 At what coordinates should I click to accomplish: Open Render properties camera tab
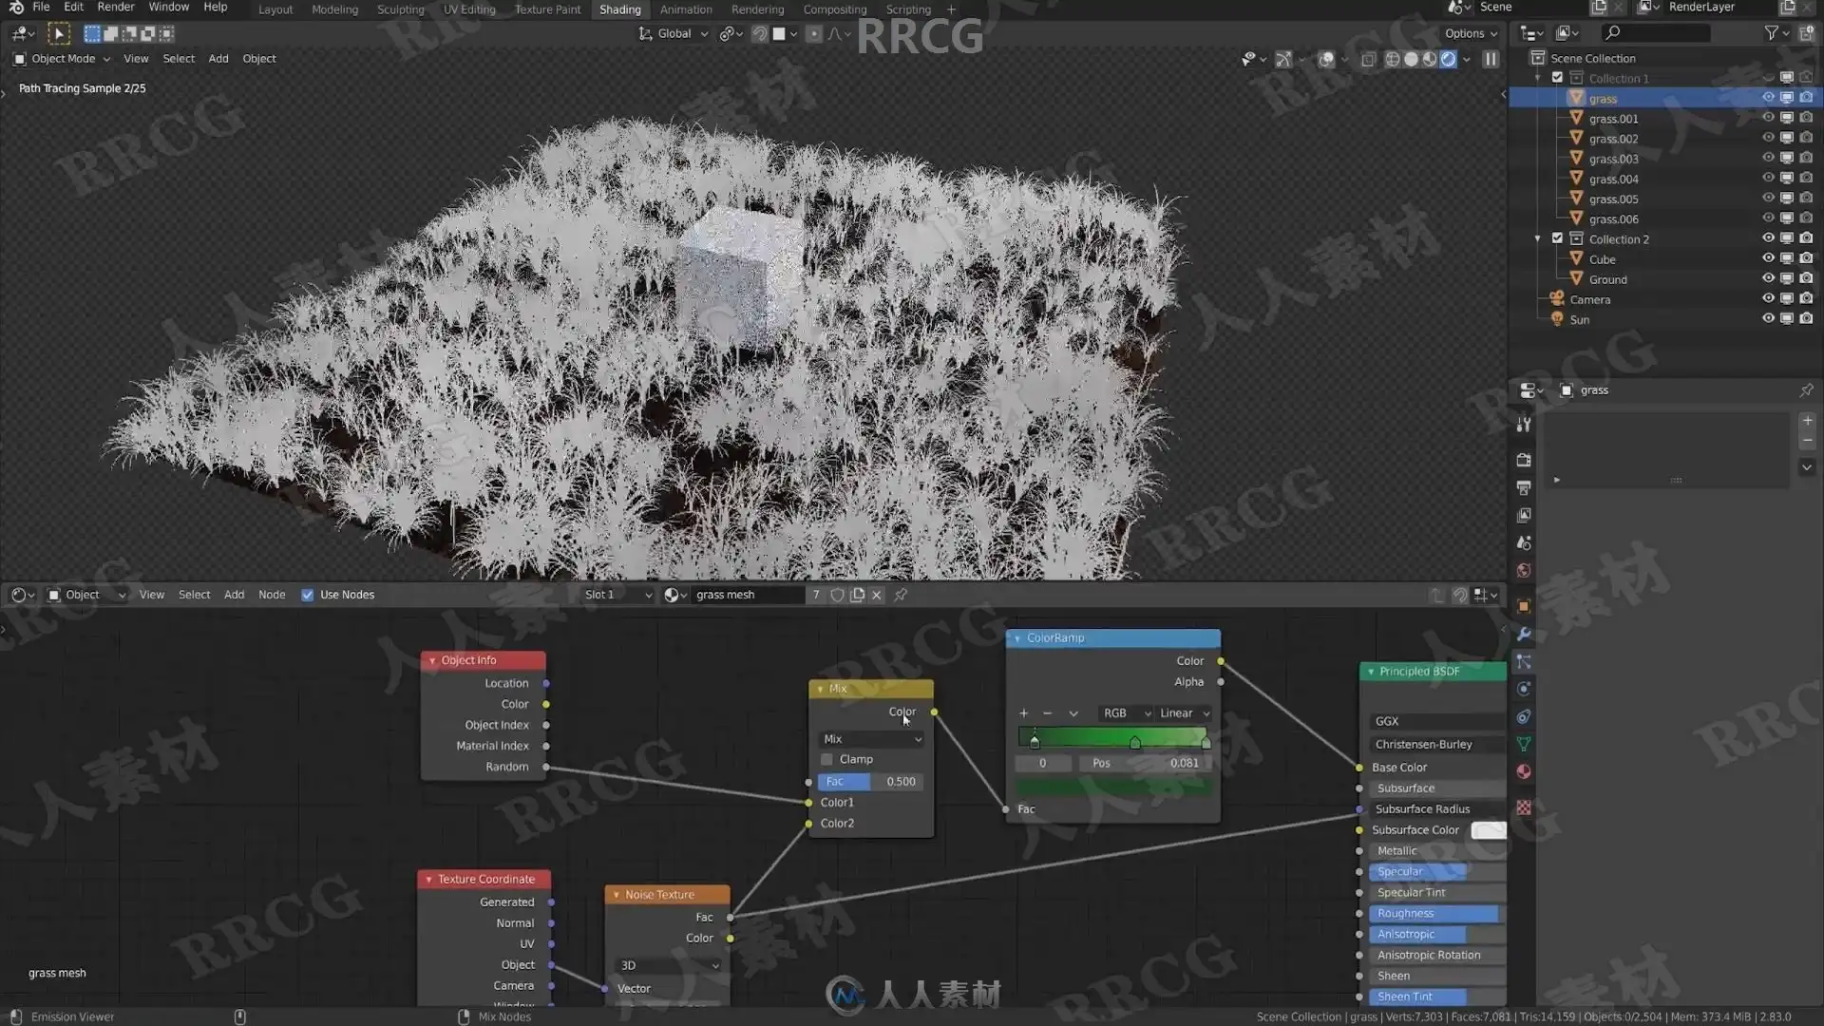pos(1524,460)
